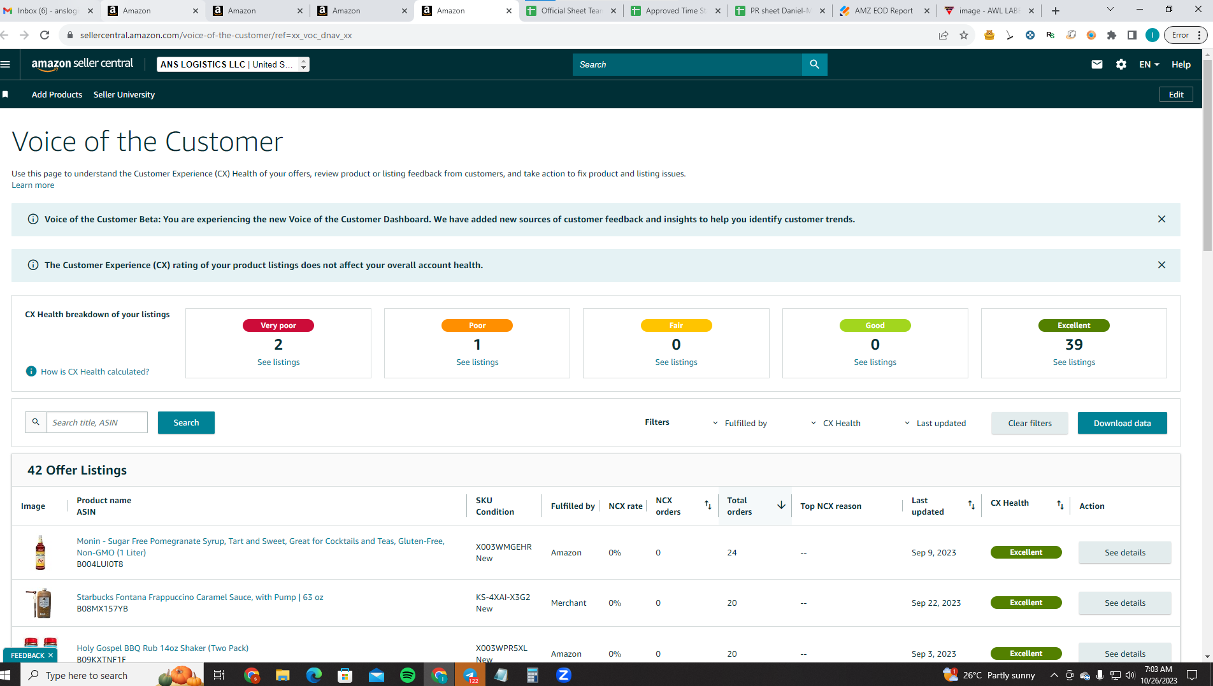Image resolution: width=1213 pixels, height=686 pixels.
Task: Open Zoom from the taskbar
Action: pos(564,675)
